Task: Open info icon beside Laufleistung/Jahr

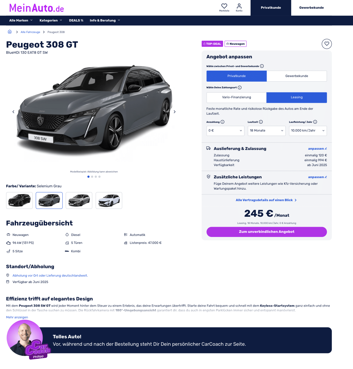Action: 315,122
